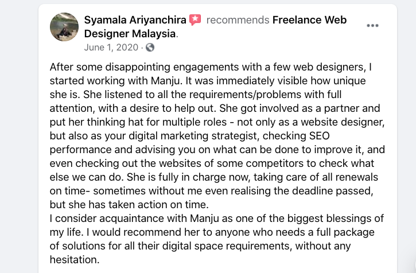Click the red recommendation star badge icon
The image size is (416, 273).
click(x=195, y=20)
